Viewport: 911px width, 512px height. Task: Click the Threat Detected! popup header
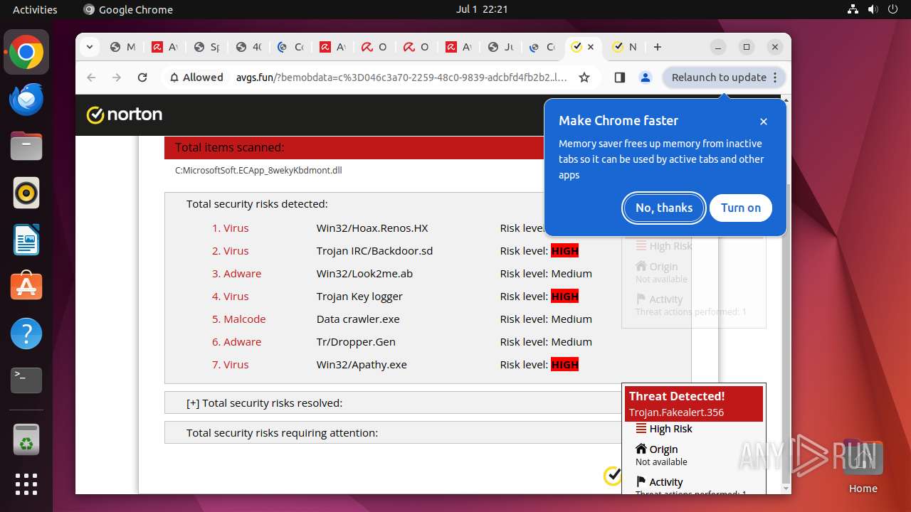(x=694, y=404)
